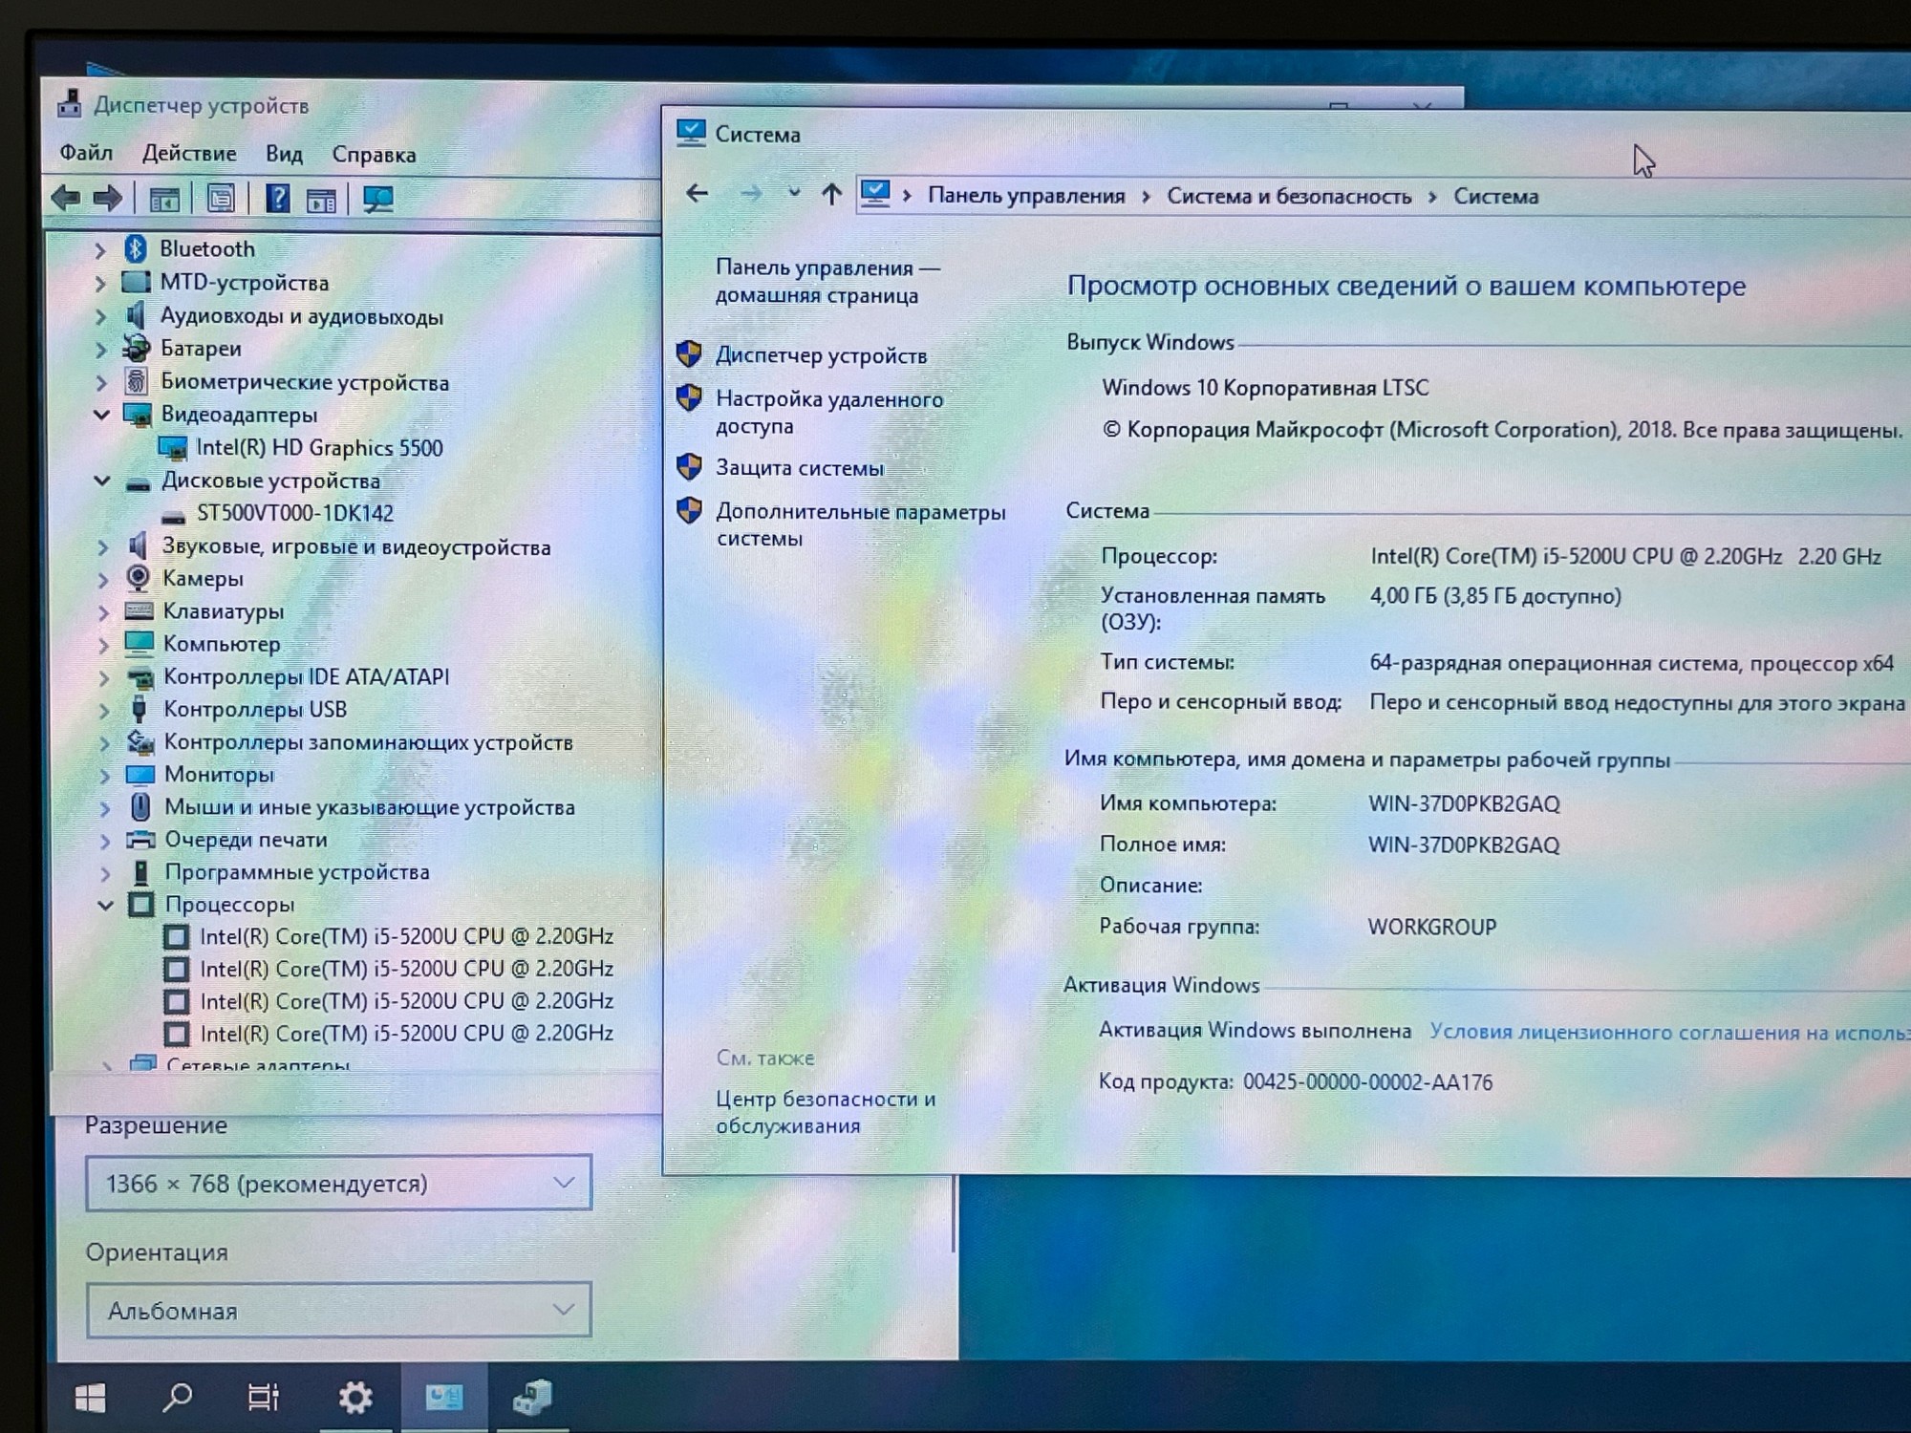1911x1433 pixels.
Task: Click the Контроллеры USB icon
Action: click(140, 709)
